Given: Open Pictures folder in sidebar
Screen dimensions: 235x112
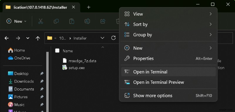Looking at the screenshot, I should pyautogui.click(x=18, y=97).
